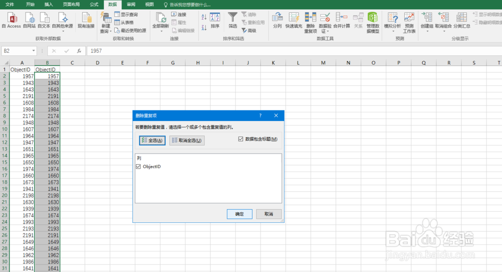The height and width of the screenshot is (272, 502).
Task: Click the formula bar containing 1957
Action: click(295, 51)
